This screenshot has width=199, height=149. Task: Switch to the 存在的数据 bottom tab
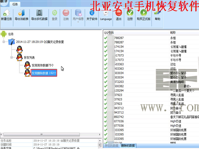coord(111,146)
